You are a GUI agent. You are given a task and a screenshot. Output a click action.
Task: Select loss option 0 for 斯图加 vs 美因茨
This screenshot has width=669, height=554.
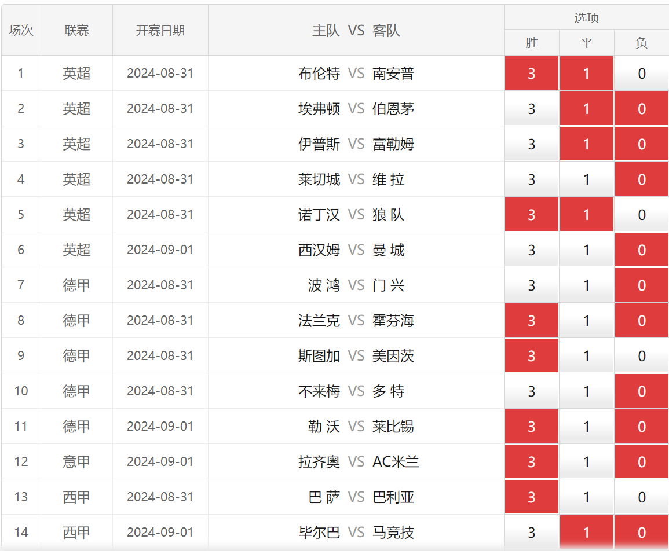[642, 355]
